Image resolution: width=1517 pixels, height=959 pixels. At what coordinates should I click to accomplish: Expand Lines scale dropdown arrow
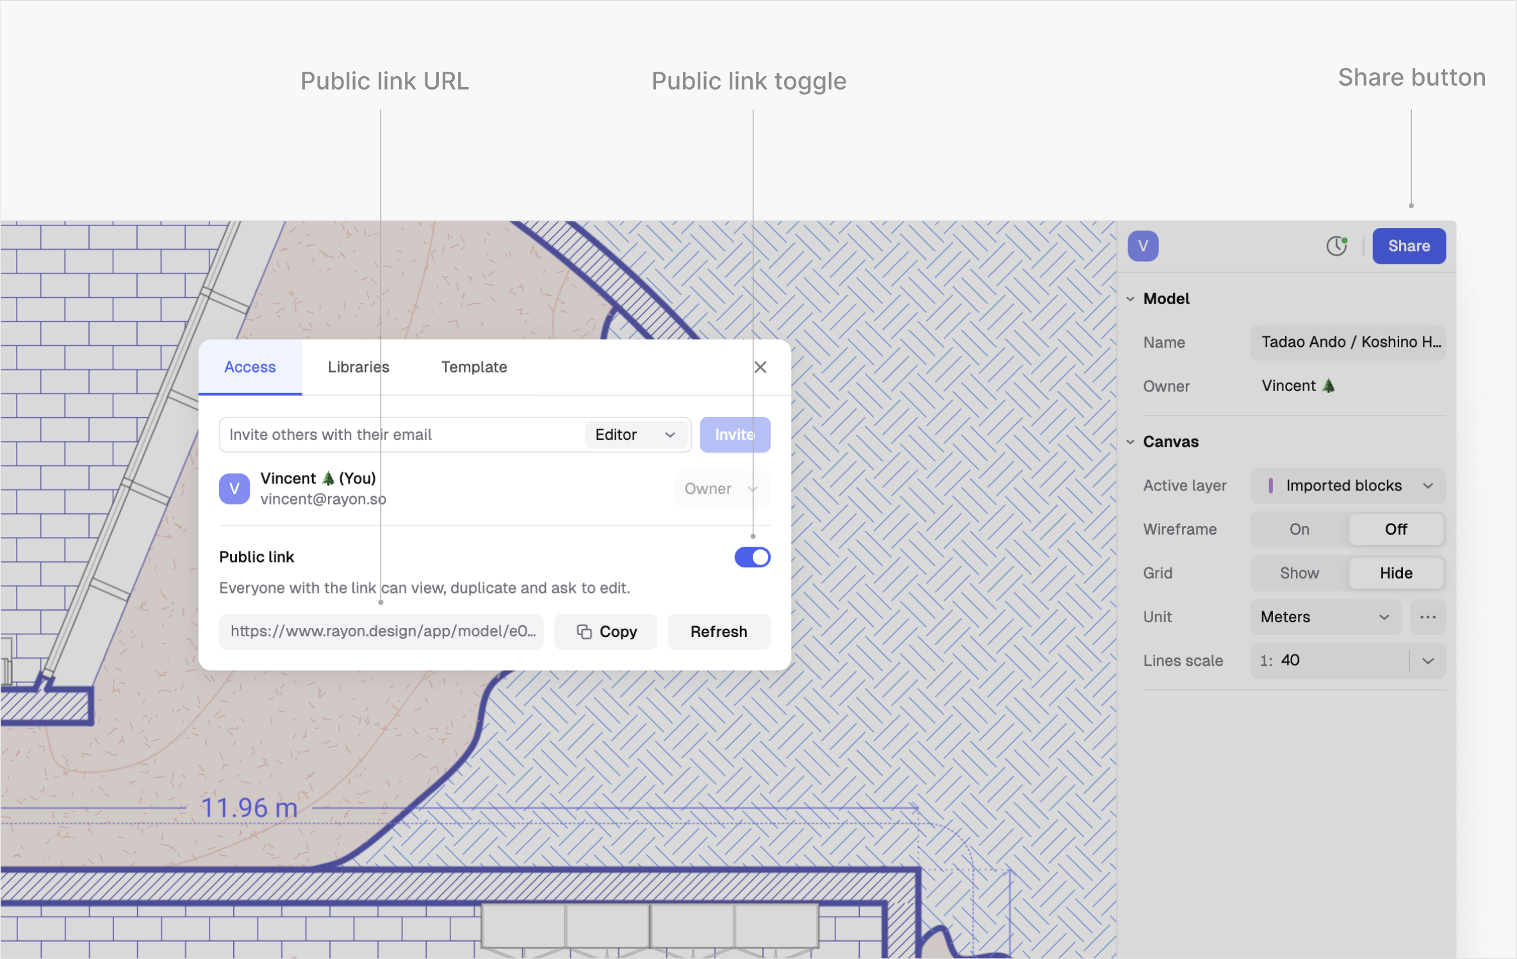click(x=1428, y=661)
